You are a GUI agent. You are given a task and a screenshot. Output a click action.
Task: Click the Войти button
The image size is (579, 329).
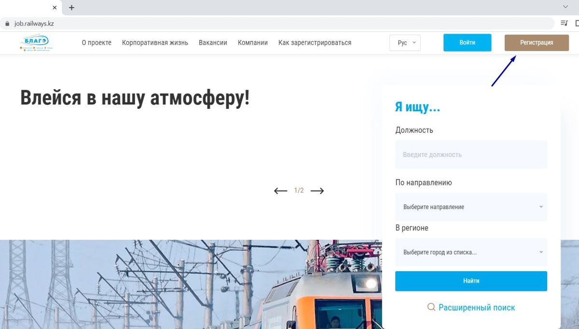[x=467, y=42]
